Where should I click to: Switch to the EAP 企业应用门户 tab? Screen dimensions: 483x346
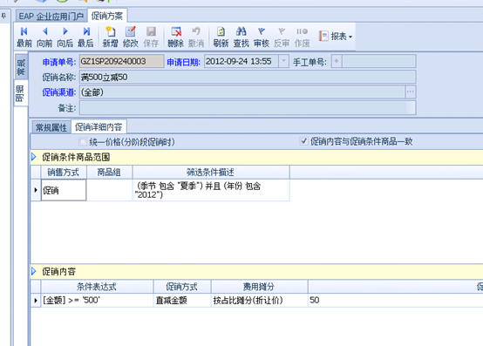(x=51, y=16)
